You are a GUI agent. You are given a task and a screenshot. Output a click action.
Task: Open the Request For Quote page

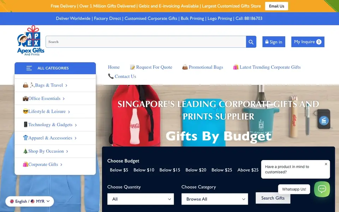coord(151,67)
